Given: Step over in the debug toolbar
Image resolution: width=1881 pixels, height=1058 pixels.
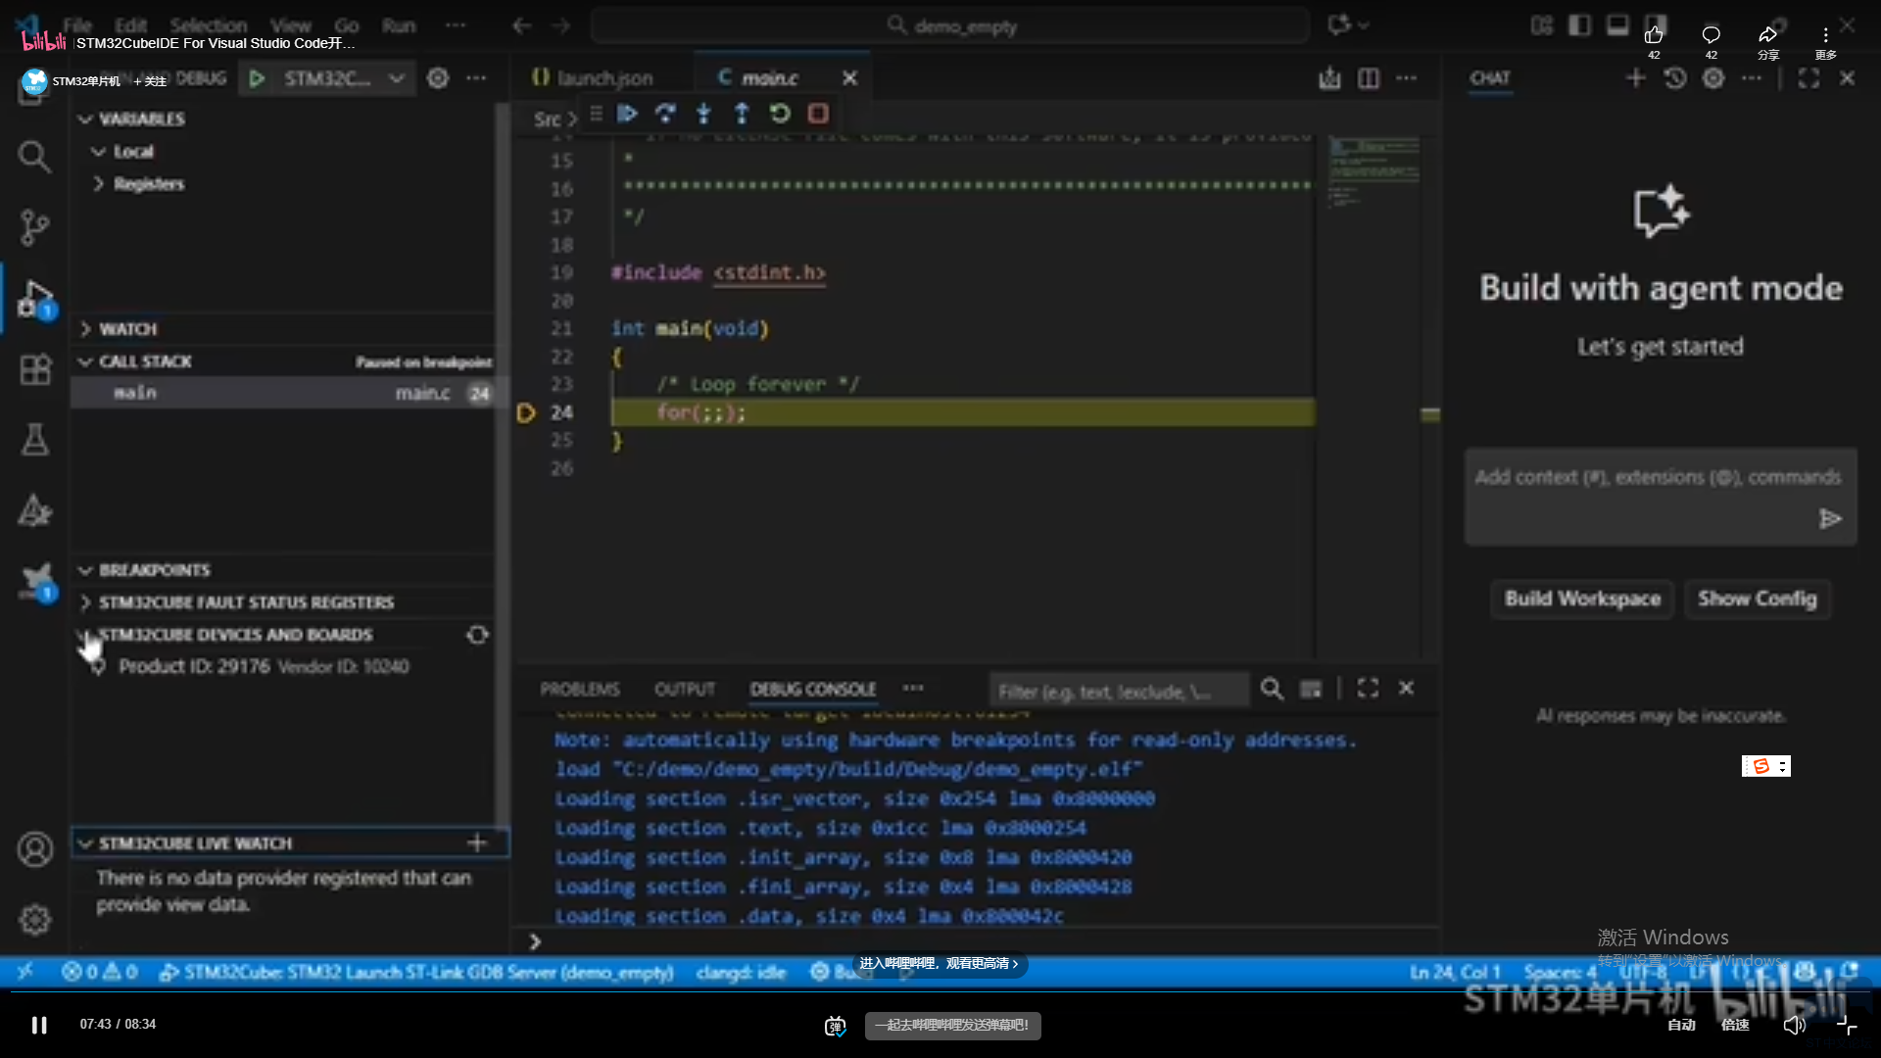Looking at the screenshot, I should click(x=665, y=114).
